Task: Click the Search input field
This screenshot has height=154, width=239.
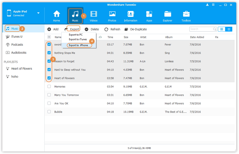Action: 201,29
